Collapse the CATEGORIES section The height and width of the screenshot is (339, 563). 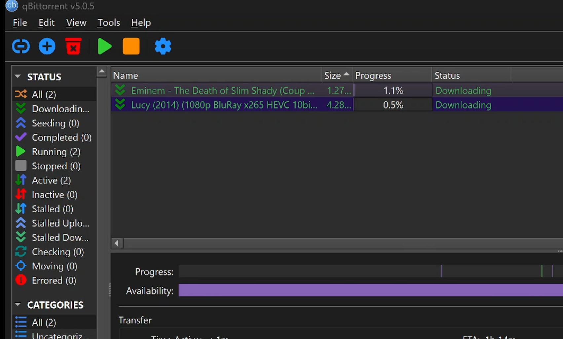(x=18, y=305)
